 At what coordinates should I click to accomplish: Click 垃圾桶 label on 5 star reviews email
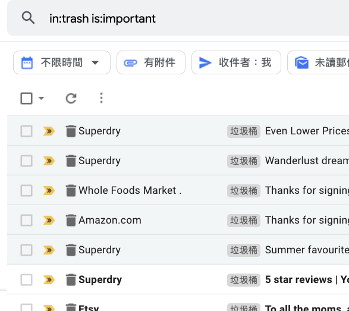tap(244, 280)
